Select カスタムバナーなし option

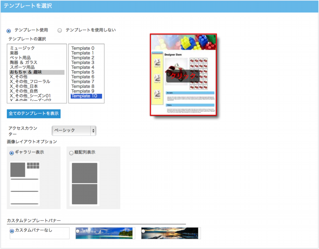click(12, 231)
